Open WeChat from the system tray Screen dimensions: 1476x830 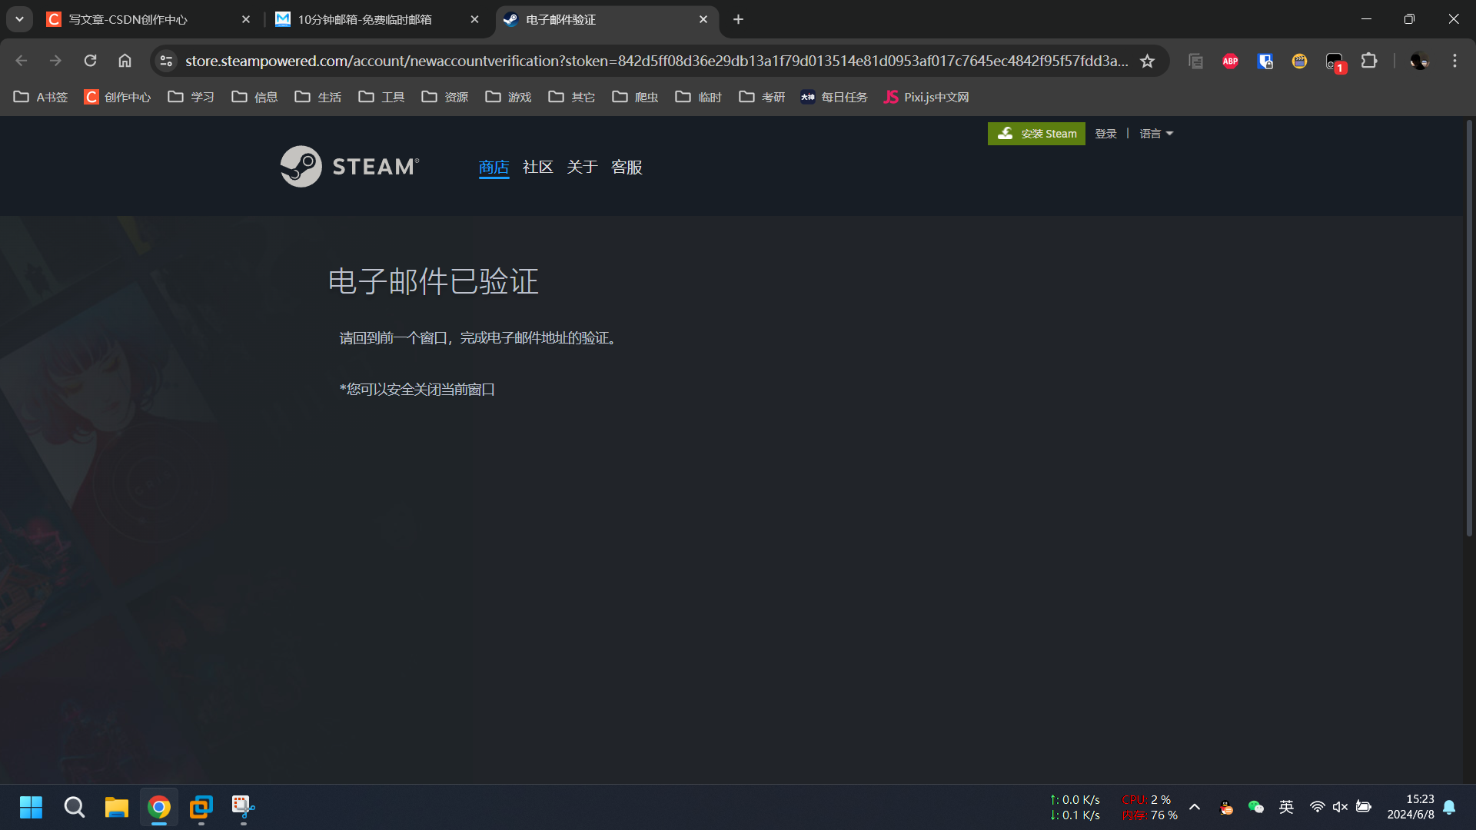1255,806
